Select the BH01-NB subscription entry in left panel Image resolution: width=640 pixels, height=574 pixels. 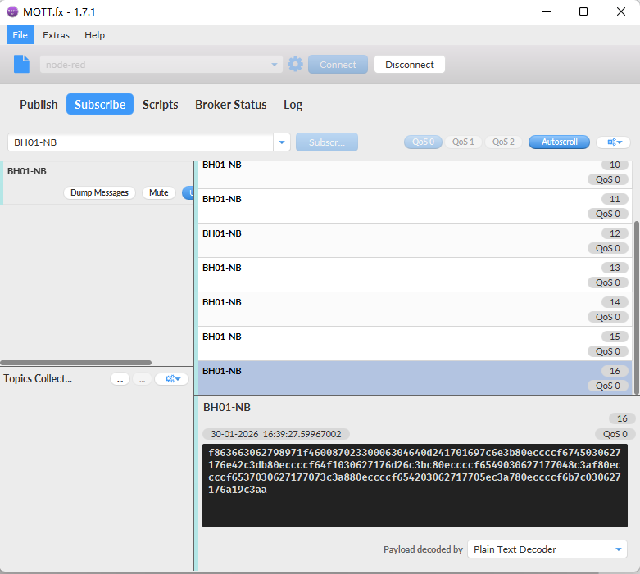pyautogui.click(x=97, y=183)
